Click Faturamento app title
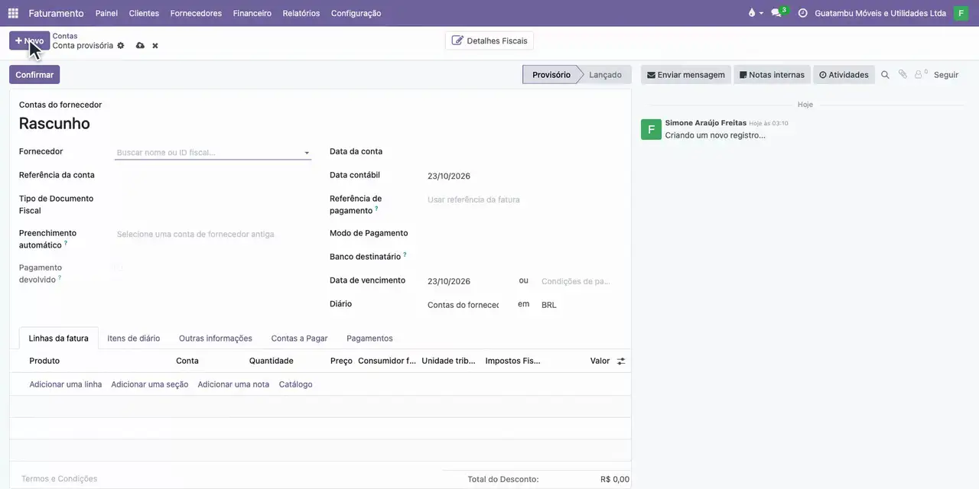The width and height of the screenshot is (979, 489). pyautogui.click(x=56, y=13)
